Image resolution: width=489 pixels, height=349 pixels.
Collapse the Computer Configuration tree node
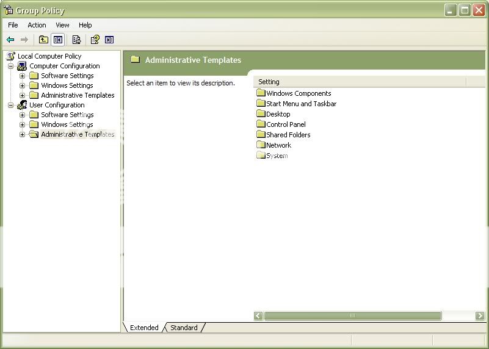pyautogui.click(x=10, y=66)
